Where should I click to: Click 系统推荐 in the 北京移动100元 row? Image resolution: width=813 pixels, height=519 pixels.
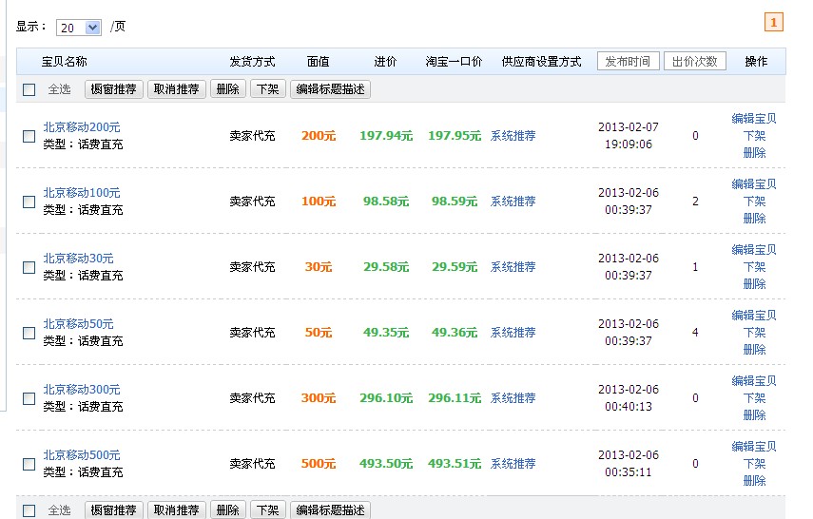coord(513,202)
